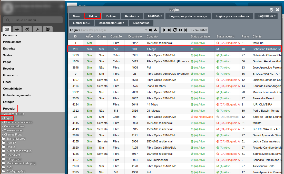Click the Limpar MAC button
Image resolution: width=284 pixels, height=174 pixels.
pos(81,23)
